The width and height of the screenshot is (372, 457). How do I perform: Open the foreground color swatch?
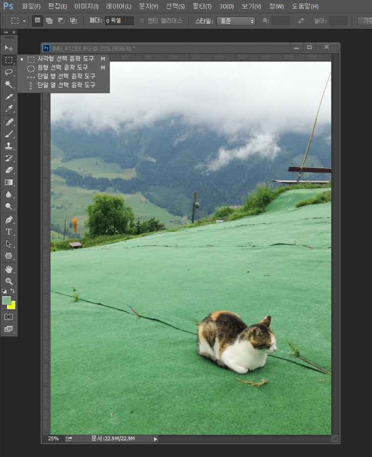point(6,300)
